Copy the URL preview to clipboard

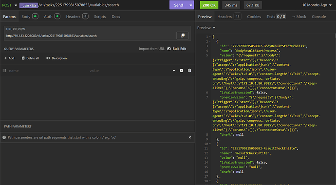click(182, 36)
